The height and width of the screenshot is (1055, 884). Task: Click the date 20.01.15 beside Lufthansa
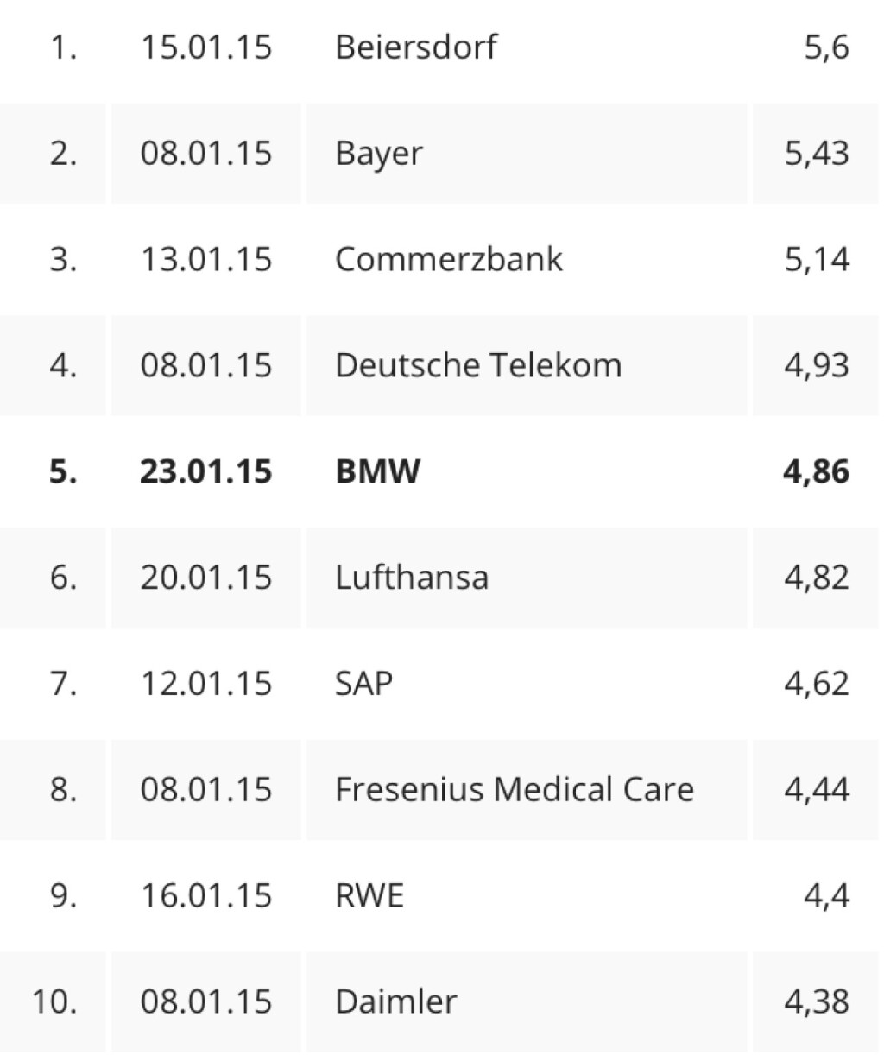click(206, 577)
